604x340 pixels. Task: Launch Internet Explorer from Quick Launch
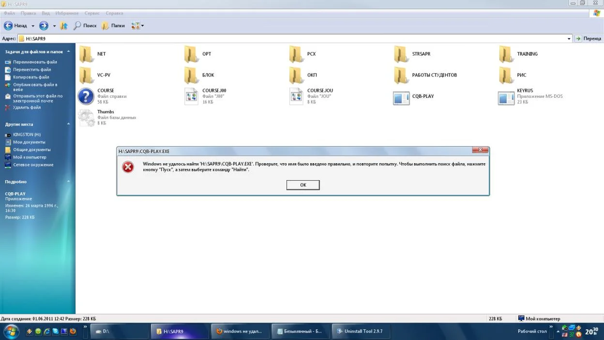(x=47, y=332)
